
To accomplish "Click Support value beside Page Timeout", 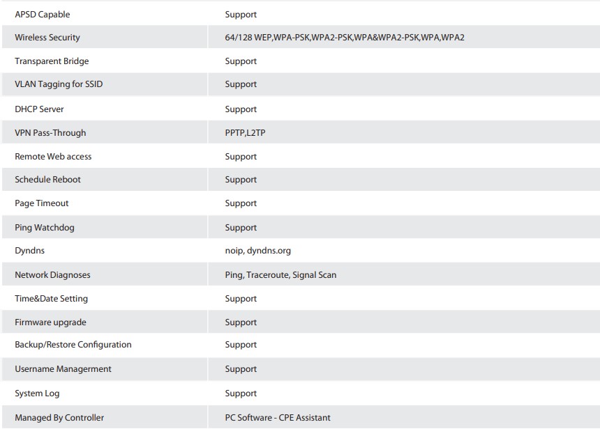I will coord(241,203).
